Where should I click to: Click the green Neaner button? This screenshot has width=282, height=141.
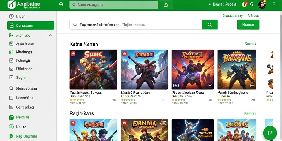(248, 25)
